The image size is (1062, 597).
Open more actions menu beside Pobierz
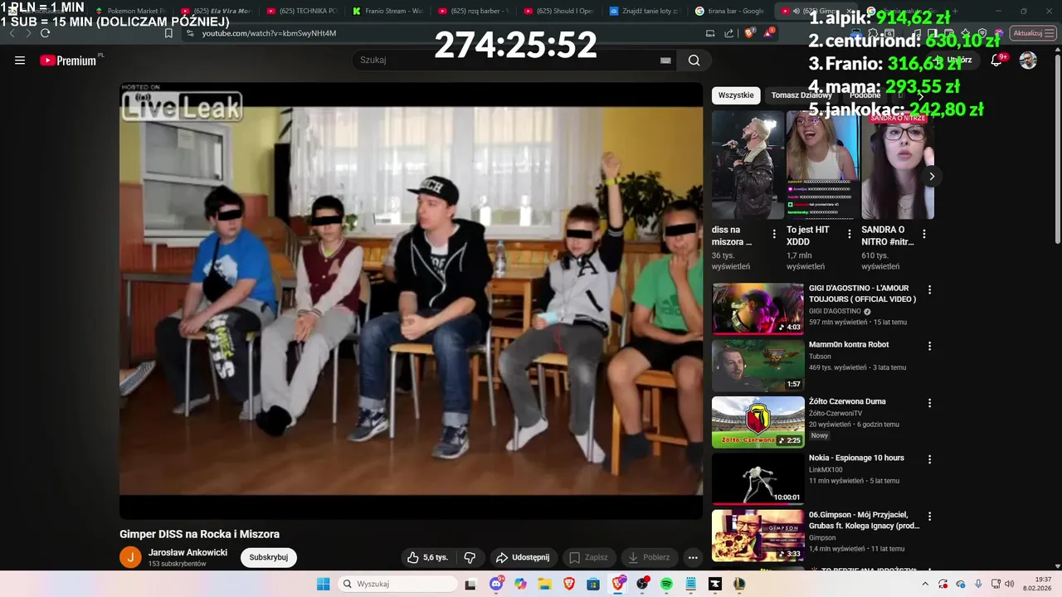click(693, 557)
